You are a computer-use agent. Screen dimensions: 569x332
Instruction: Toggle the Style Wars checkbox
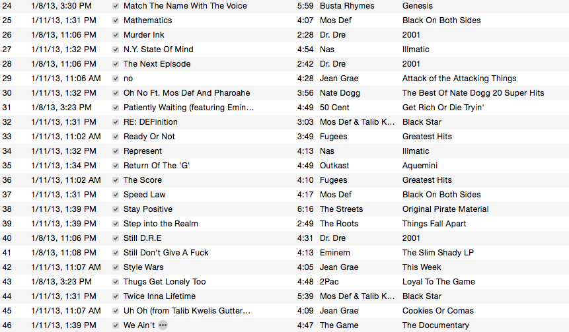[116, 267]
